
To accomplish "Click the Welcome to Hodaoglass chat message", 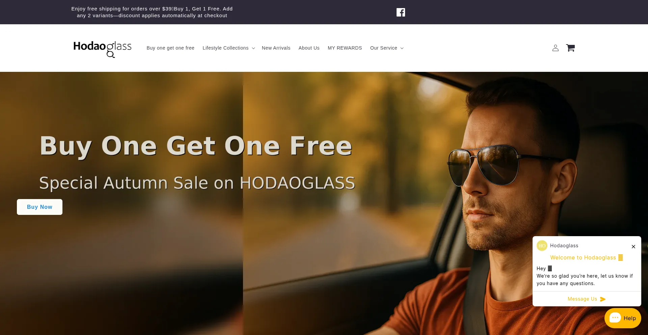I will (587, 258).
